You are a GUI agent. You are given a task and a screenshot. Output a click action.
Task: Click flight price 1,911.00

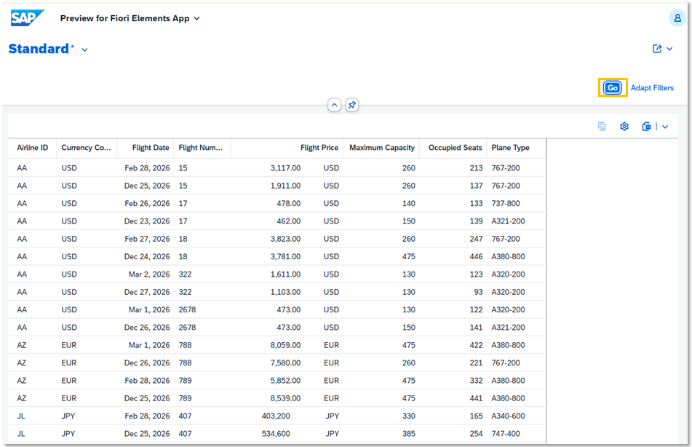285,186
